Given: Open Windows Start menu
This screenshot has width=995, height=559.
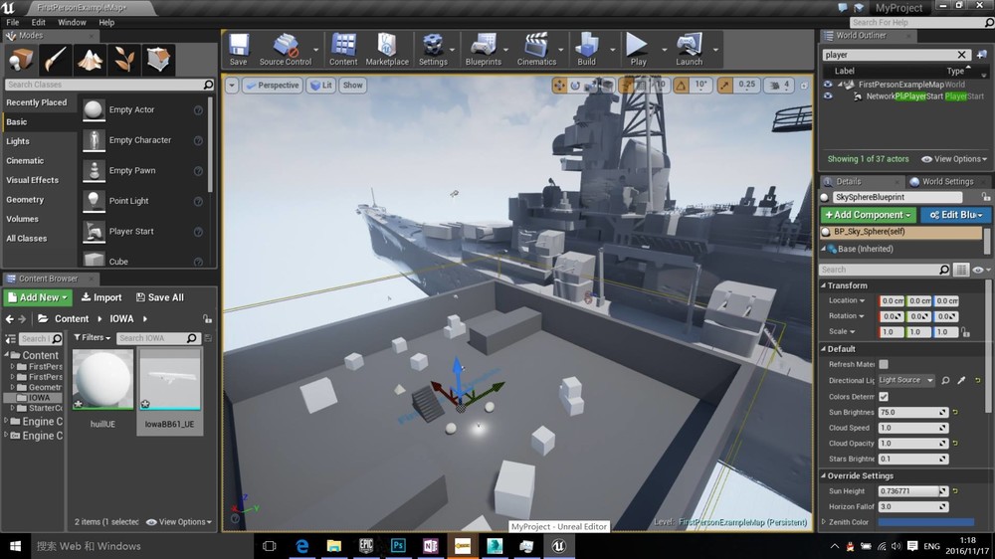Looking at the screenshot, I should click(x=15, y=546).
